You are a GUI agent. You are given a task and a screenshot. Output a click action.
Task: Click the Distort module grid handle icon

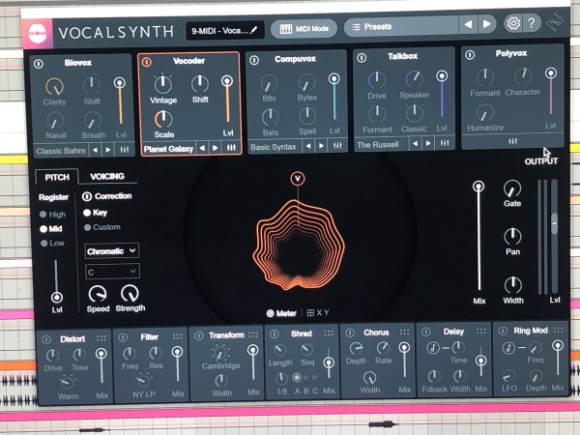point(101,338)
